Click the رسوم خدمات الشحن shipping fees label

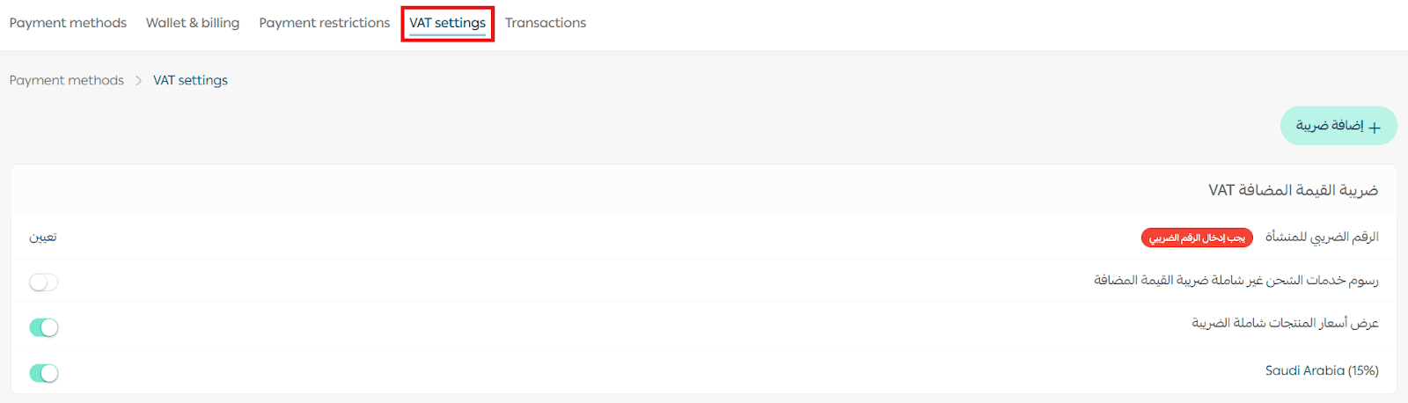(x=1236, y=280)
